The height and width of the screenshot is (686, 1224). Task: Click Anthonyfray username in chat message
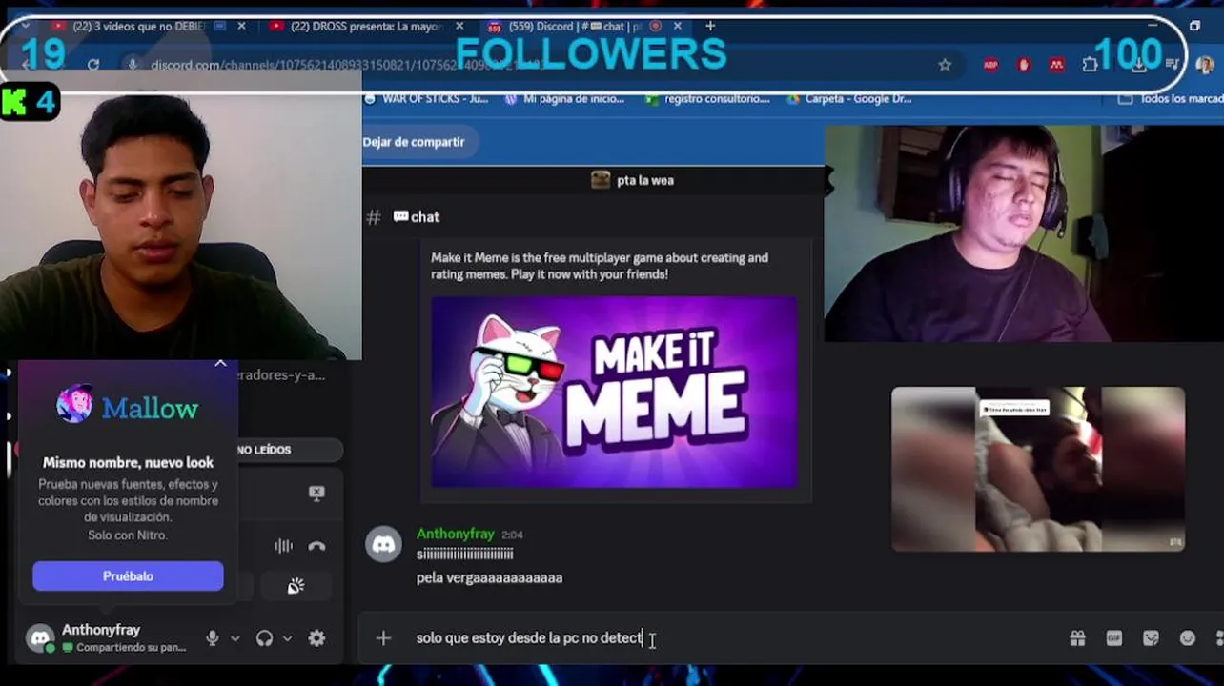455,534
